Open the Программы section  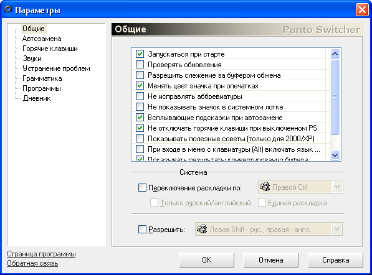click(42, 88)
